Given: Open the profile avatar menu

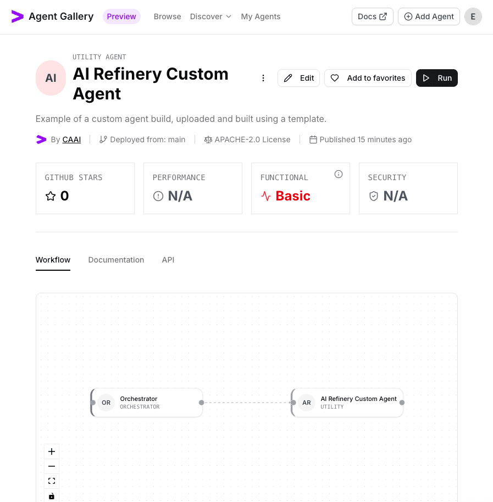Looking at the screenshot, I should 473,16.
